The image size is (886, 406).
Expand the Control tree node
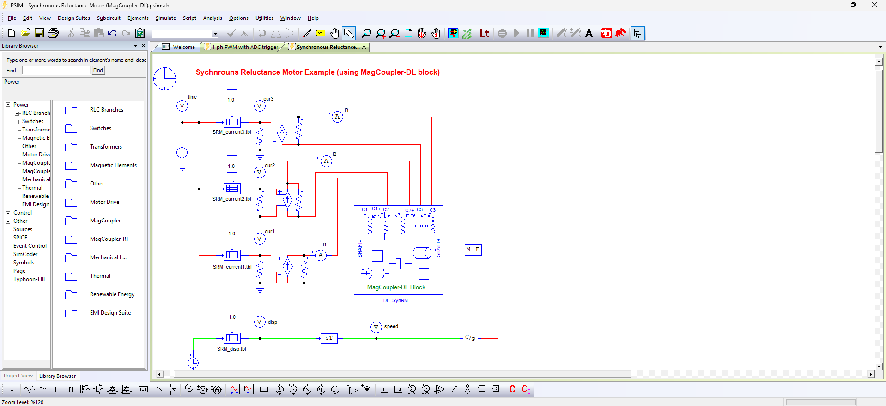[8, 213]
